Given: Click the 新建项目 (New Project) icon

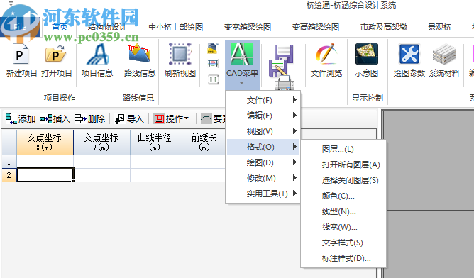Looking at the screenshot, I should [21, 55].
